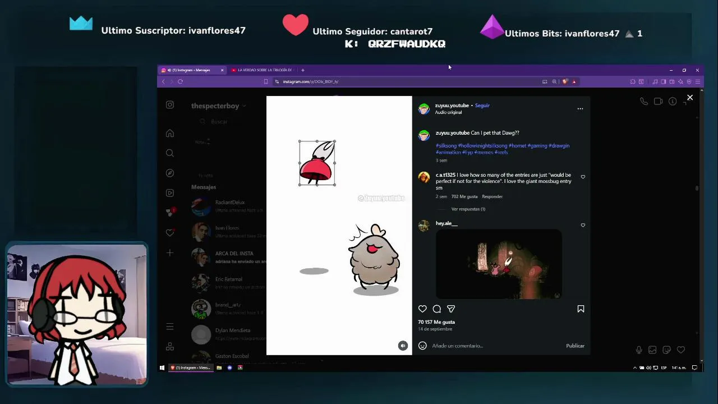Open a new browser tab
The image size is (718, 404).
tap(302, 70)
